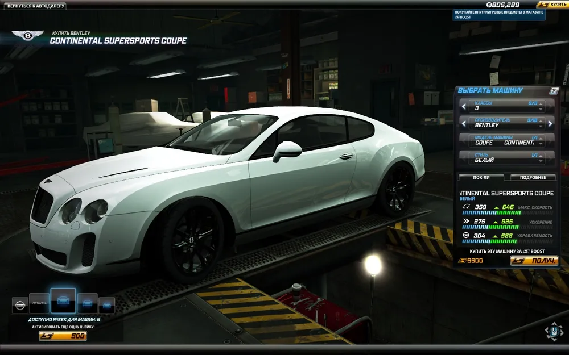The height and width of the screenshot is (355, 569).
Task: Select the Toyota car slot
Action: click(x=39, y=303)
